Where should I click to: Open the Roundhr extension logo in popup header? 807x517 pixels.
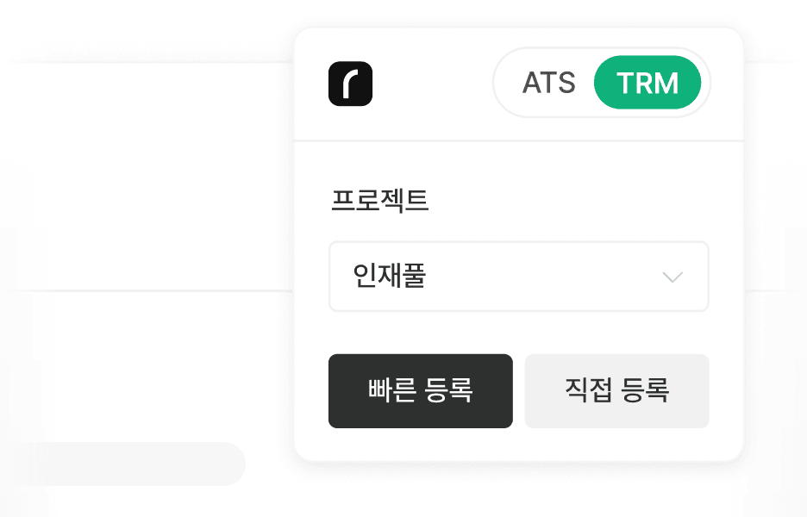351,84
